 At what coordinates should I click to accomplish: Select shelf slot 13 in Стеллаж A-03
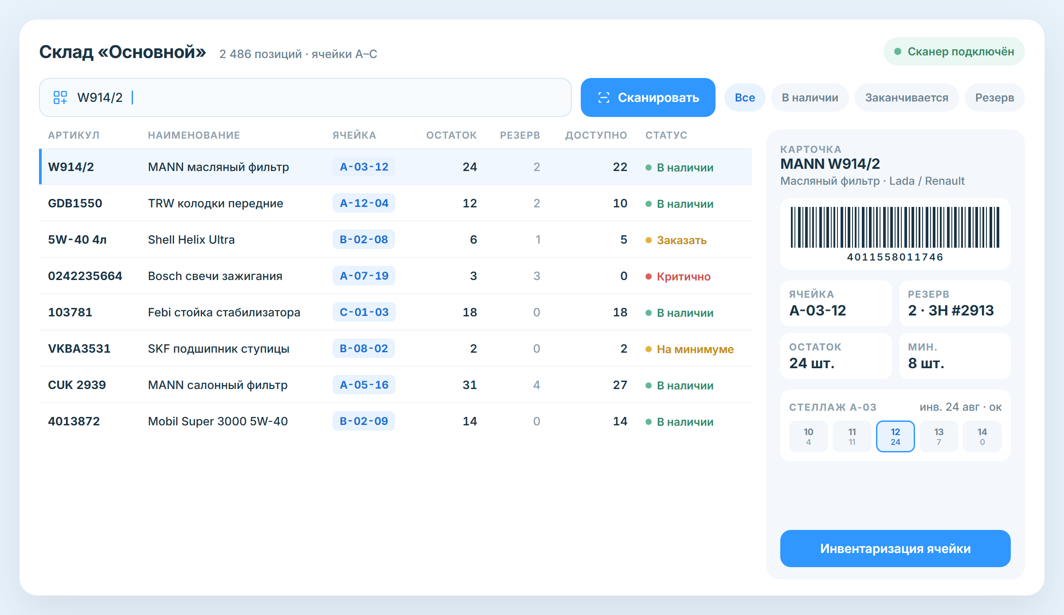(x=939, y=436)
